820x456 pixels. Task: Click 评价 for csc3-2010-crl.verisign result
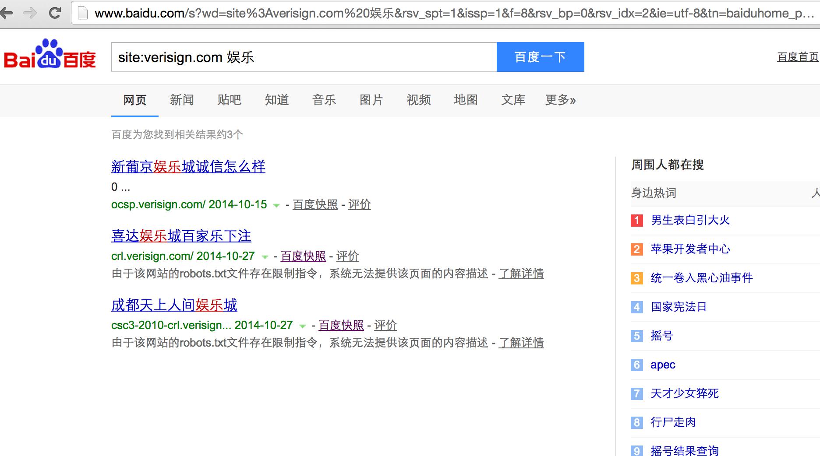[385, 325]
